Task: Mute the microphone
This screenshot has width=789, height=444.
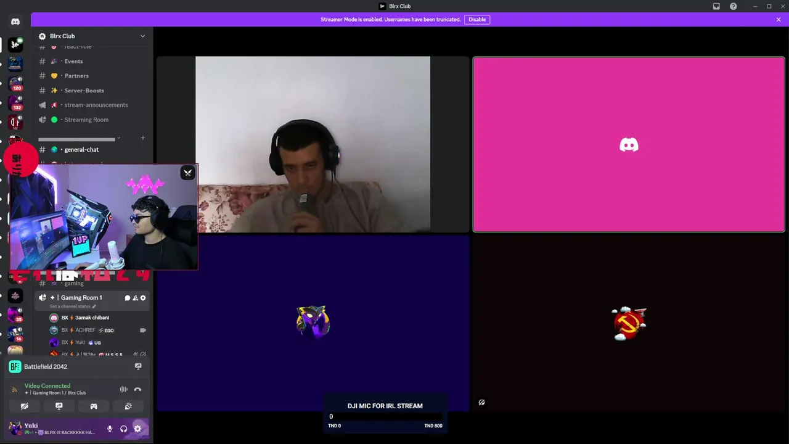Action: [x=110, y=429]
